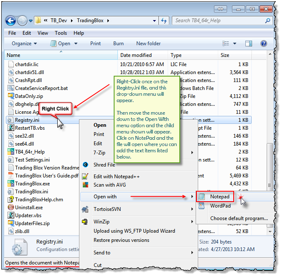
Task: Select the zlib.dll file name
Action: pyautogui.click(x=22, y=231)
